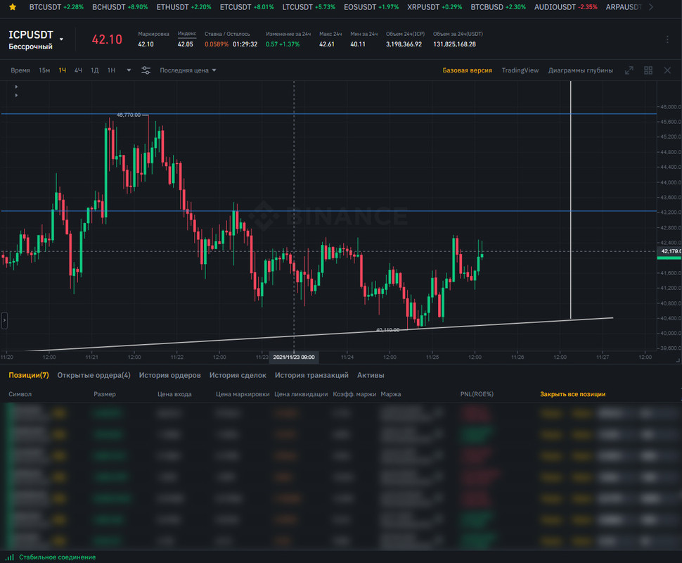The height and width of the screenshot is (563, 682).
Task: Click Стабильное соединение status text
Action: pyautogui.click(x=58, y=557)
